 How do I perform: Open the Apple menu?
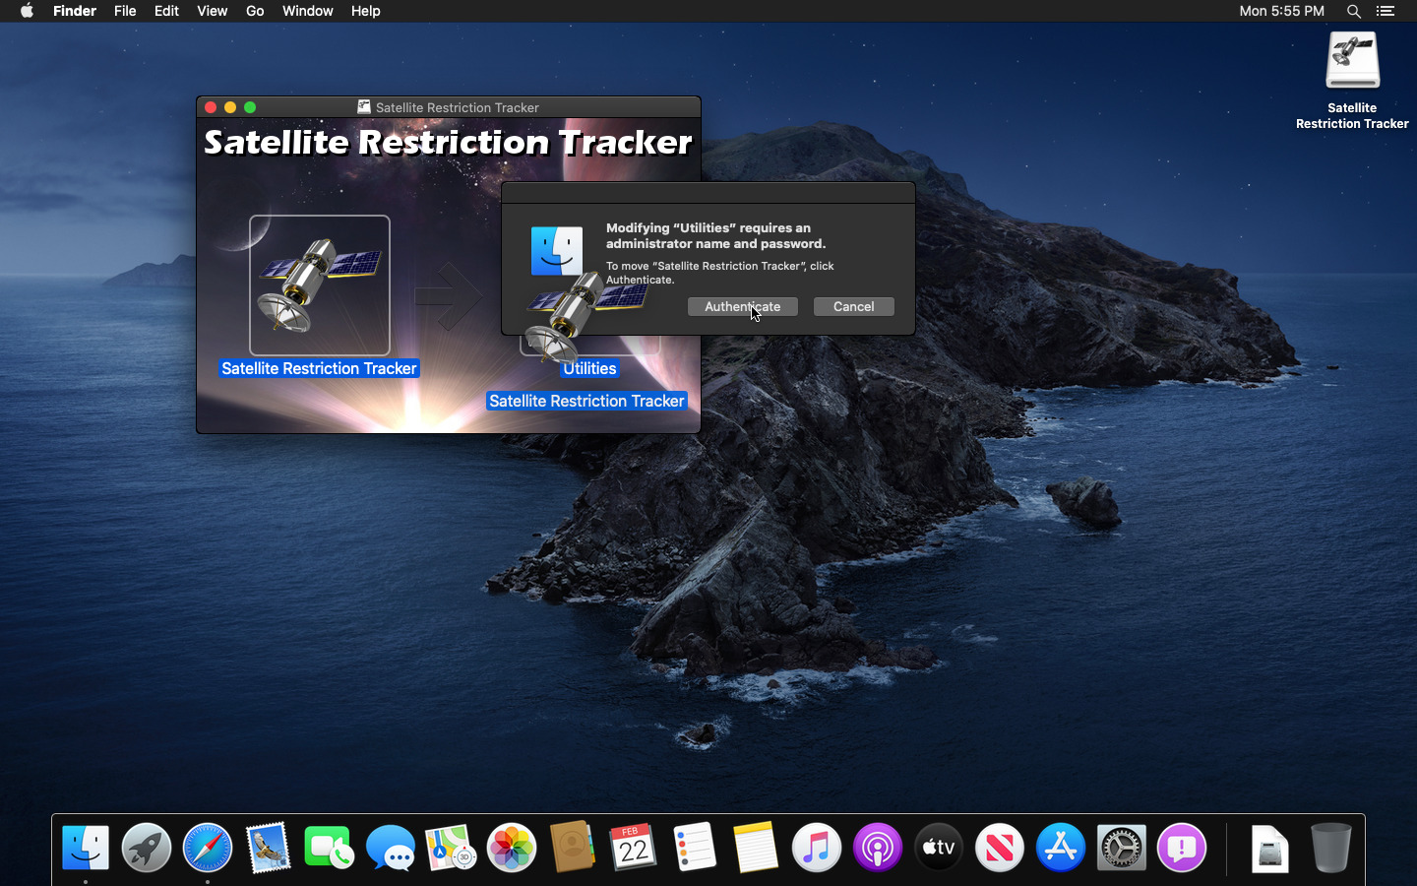point(27,11)
